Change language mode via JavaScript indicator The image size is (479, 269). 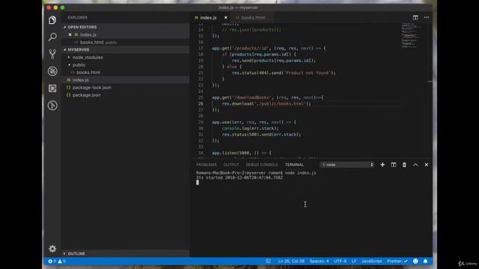tap(371, 261)
